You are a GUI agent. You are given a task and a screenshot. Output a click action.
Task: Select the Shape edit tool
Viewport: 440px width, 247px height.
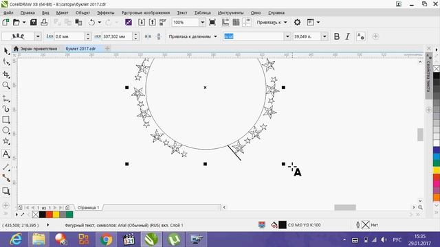[x=6, y=62]
